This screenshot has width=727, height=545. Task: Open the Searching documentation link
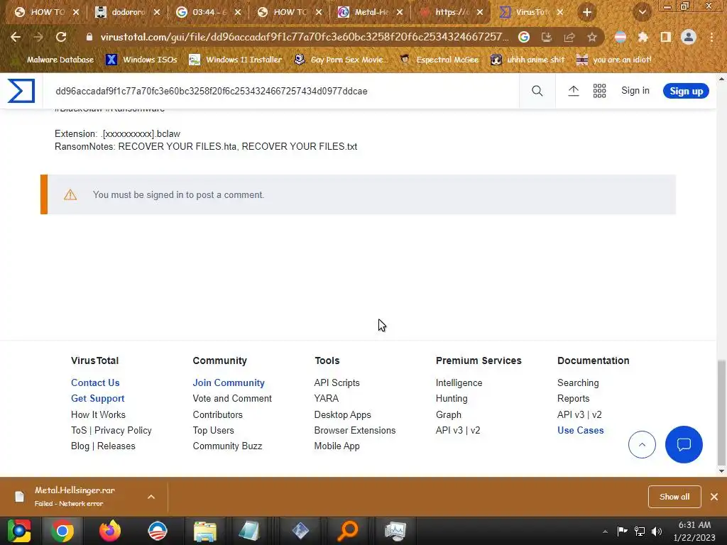tap(578, 382)
